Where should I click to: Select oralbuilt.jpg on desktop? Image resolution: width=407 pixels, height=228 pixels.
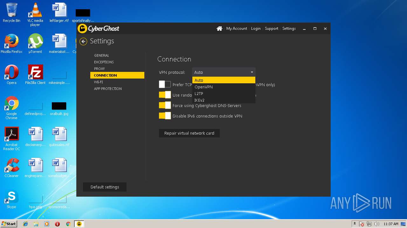tap(59, 109)
